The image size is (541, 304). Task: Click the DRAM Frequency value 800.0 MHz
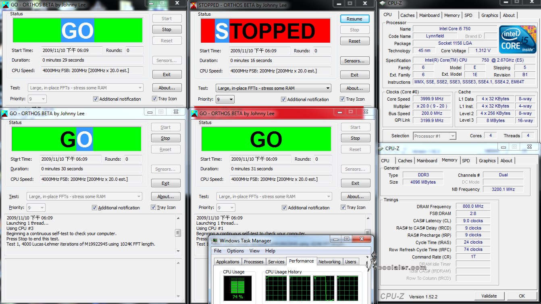473,206
